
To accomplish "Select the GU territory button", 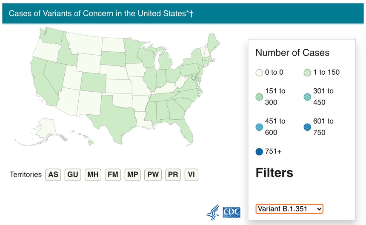I will [73, 174].
